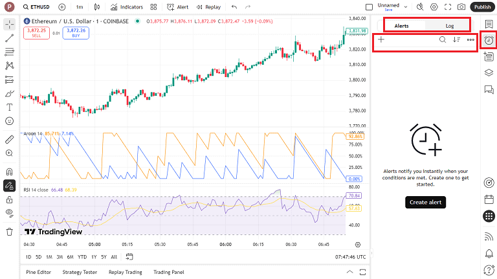Image resolution: width=497 pixels, height=279 pixels.
Task: Toggle hide all drawings eye icon
Action: [10, 213]
